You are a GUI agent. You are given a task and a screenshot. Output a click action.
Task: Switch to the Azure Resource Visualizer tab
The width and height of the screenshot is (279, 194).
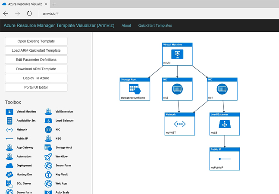(x=25, y=4)
